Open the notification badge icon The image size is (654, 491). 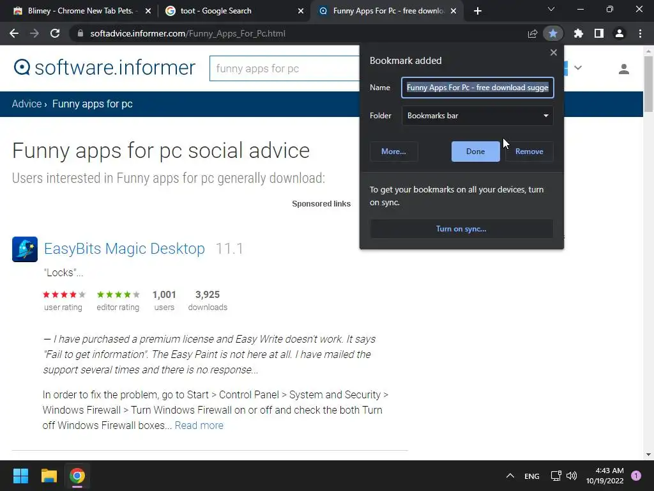tap(636, 476)
